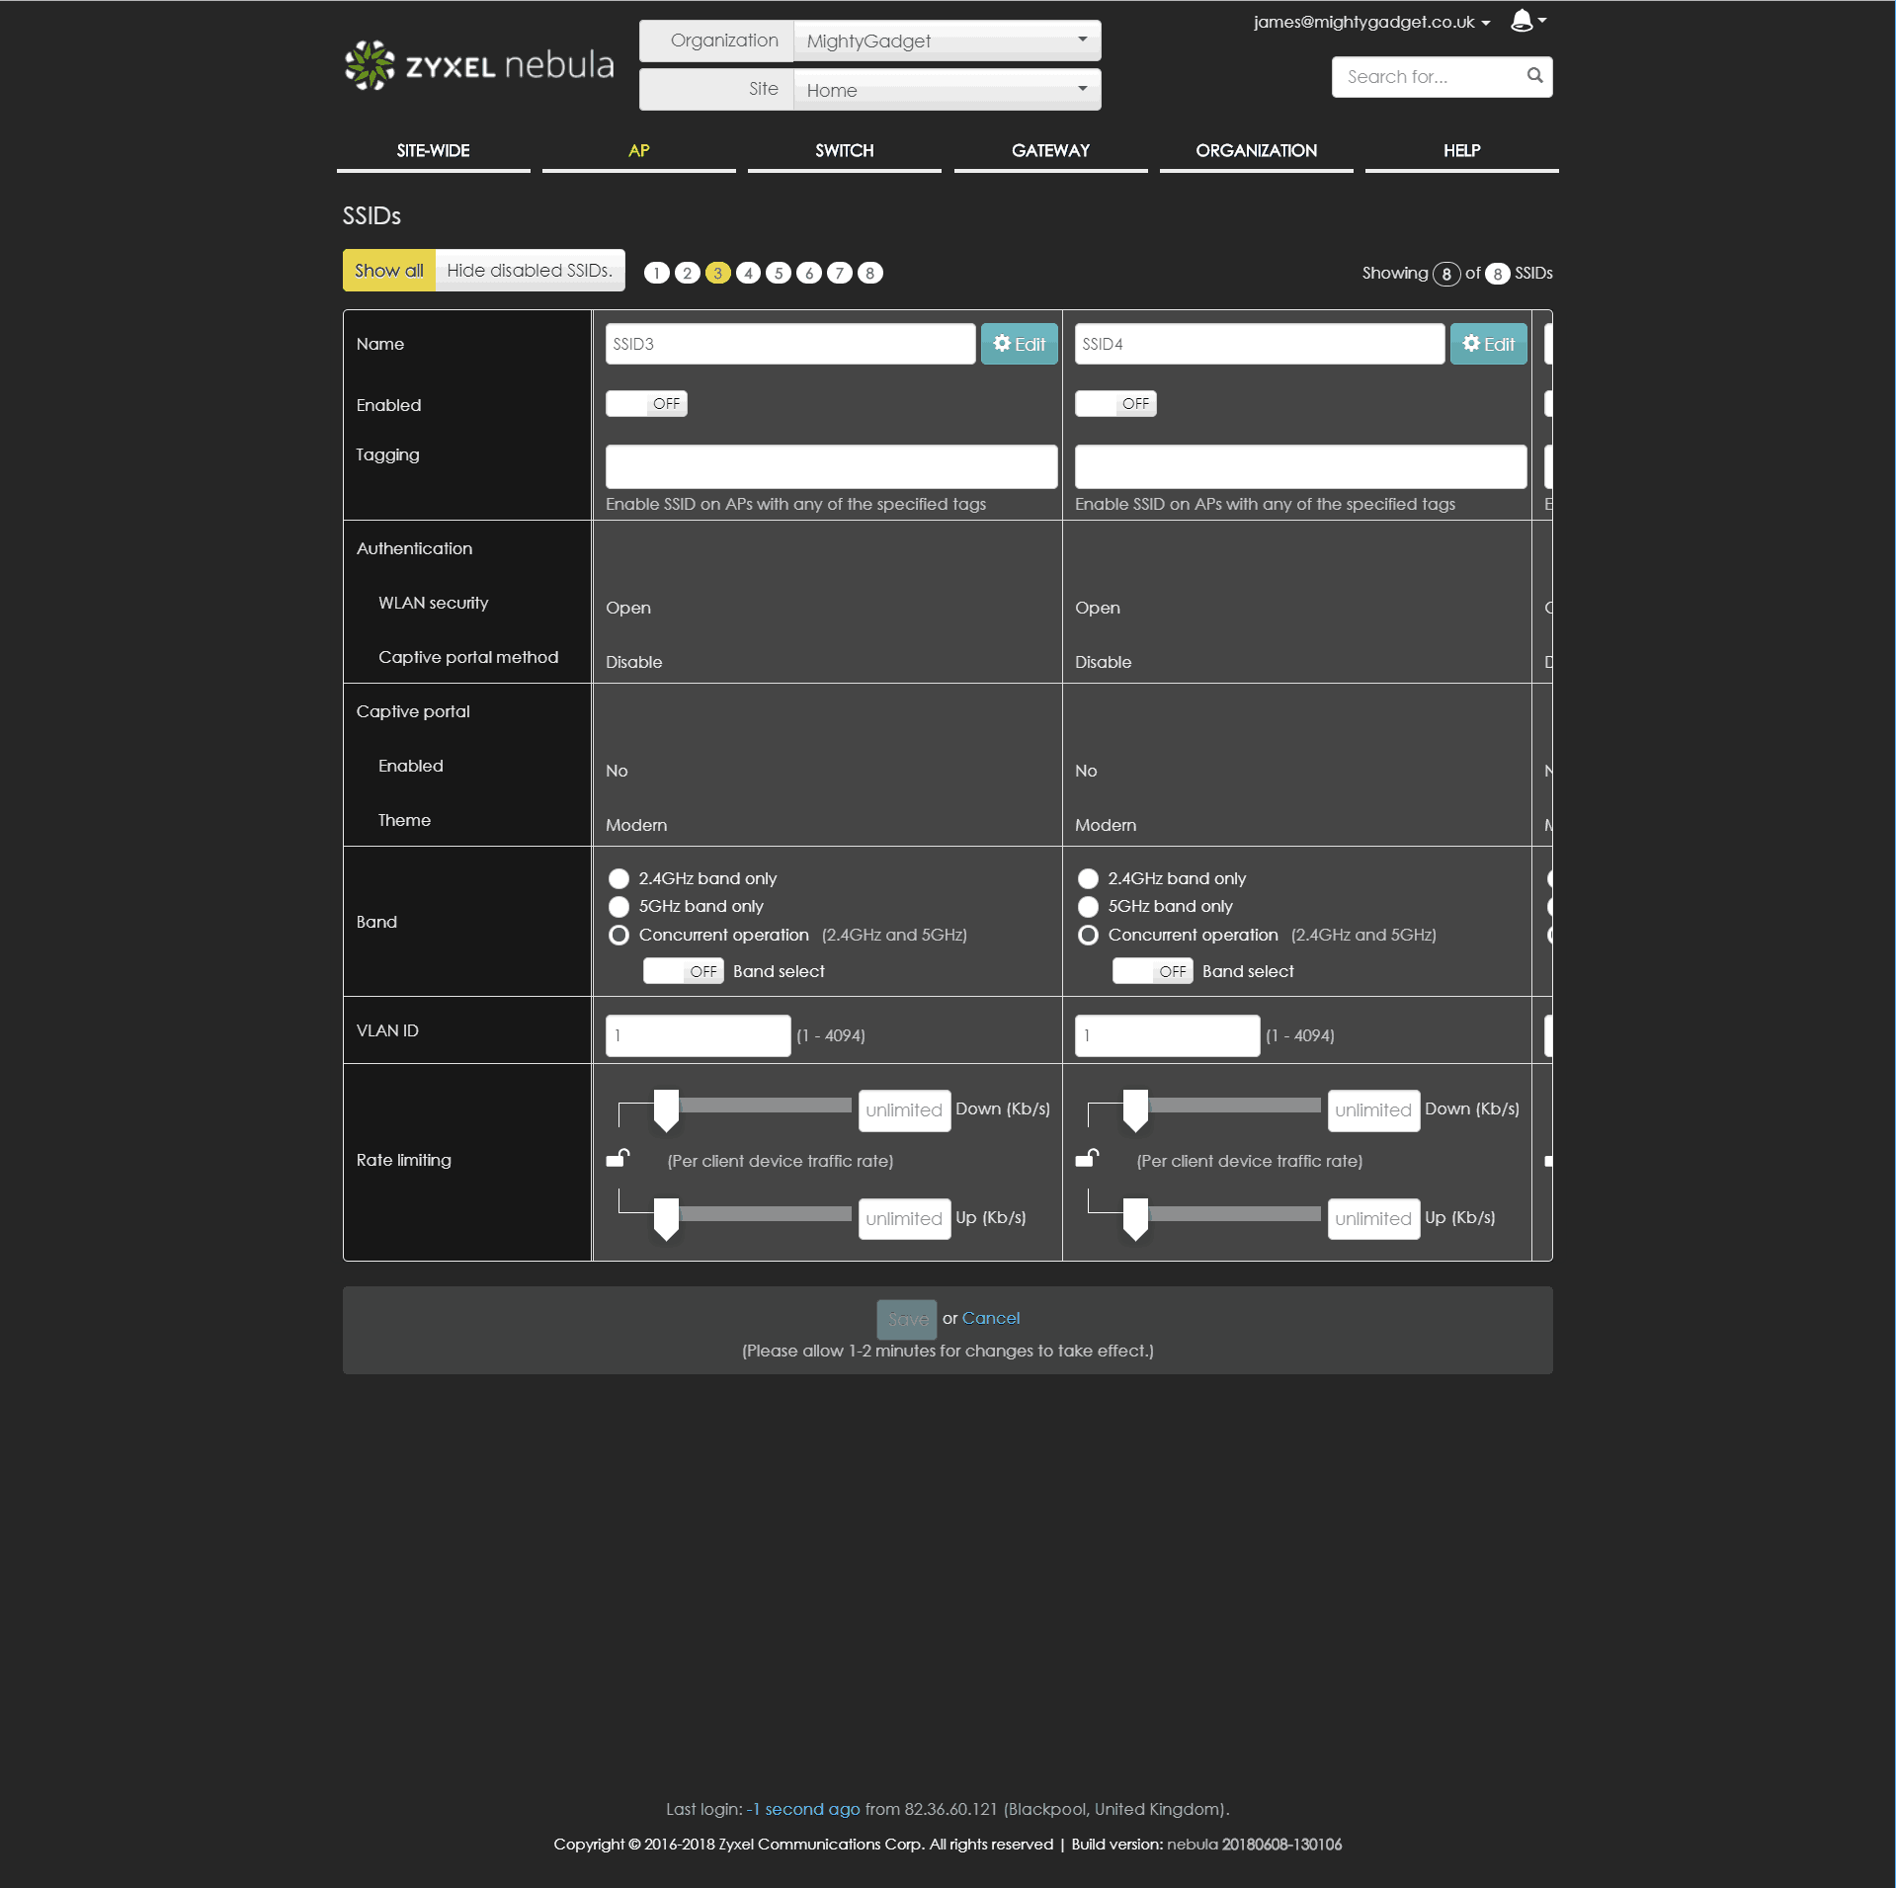Open the Site dropdown
Image resolution: width=1896 pixels, height=1888 pixels.
tap(947, 90)
